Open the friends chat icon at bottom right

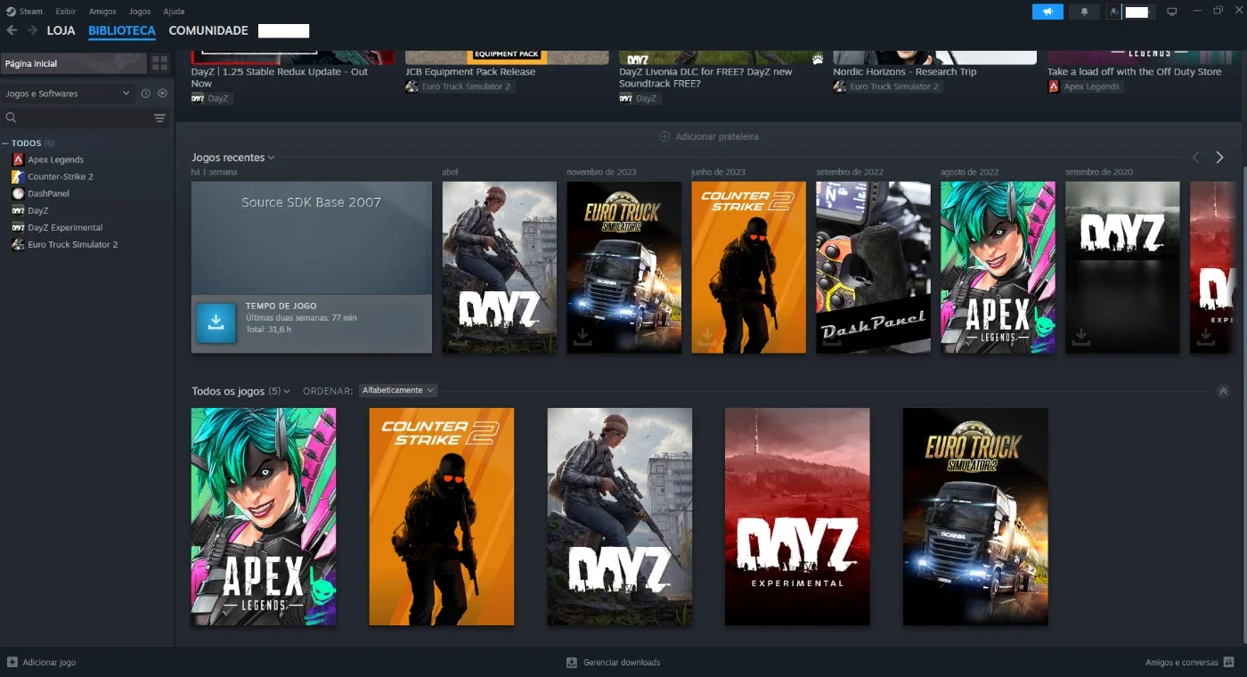tap(1229, 662)
